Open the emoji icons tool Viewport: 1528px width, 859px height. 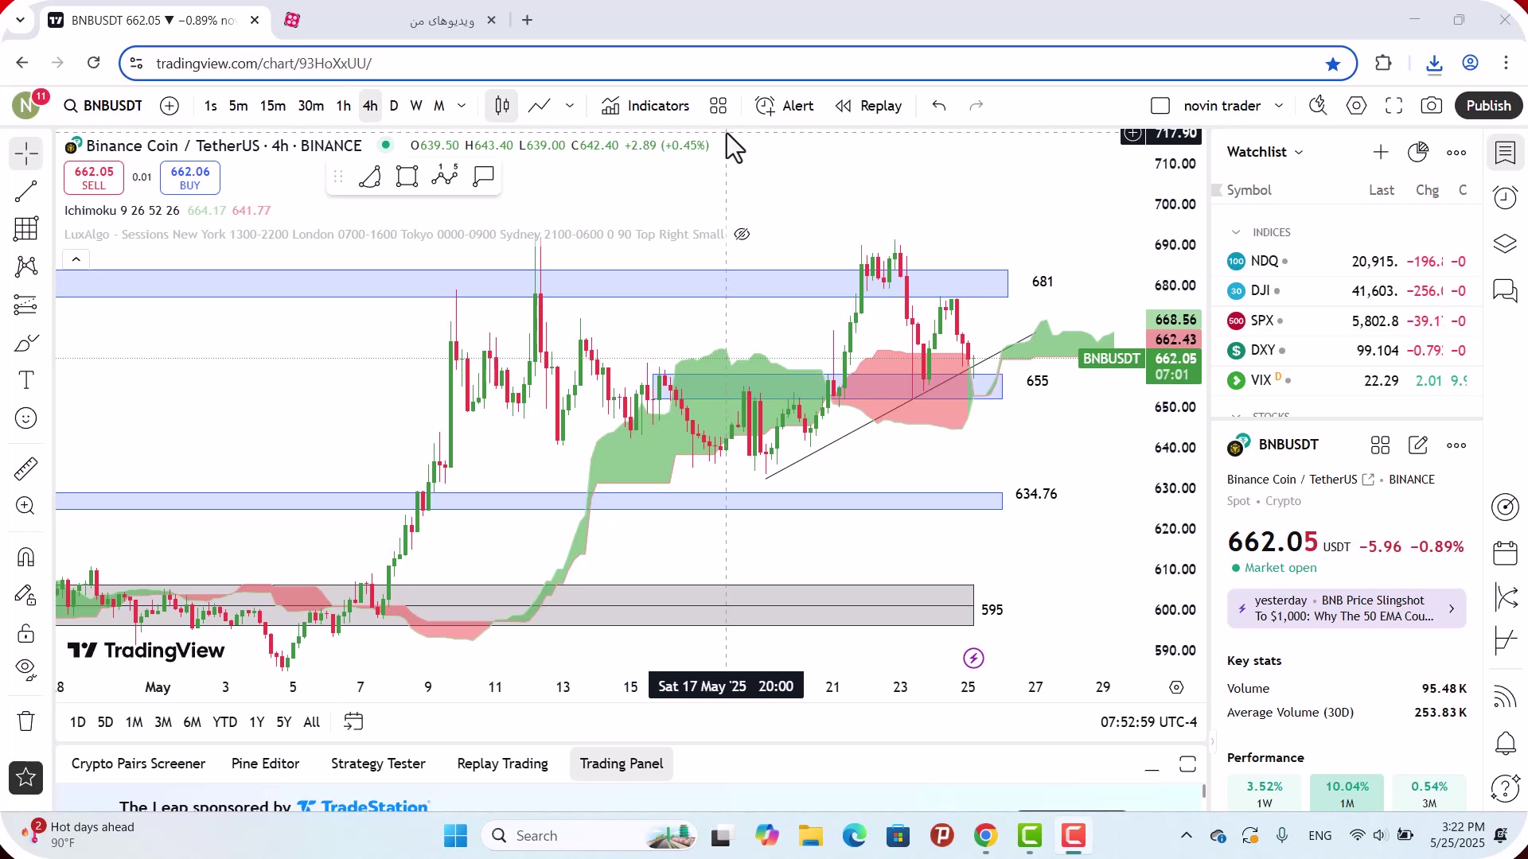tap(26, 418)
